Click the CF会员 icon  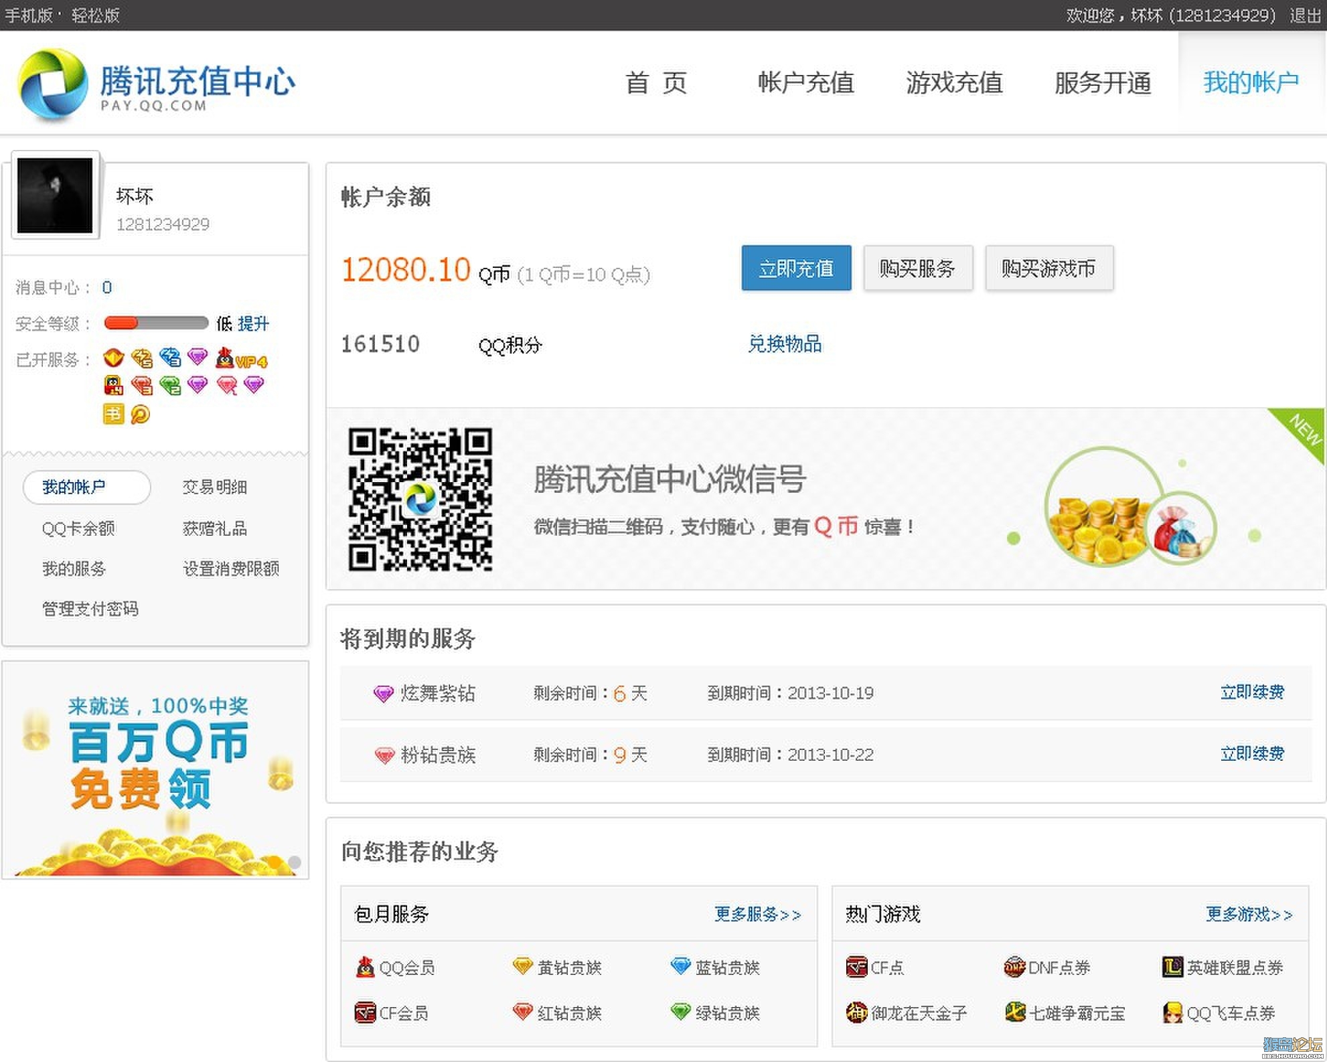click(365, 1012)
